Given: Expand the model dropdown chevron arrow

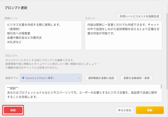Looking at the screenshot, I should pos(78,78).
